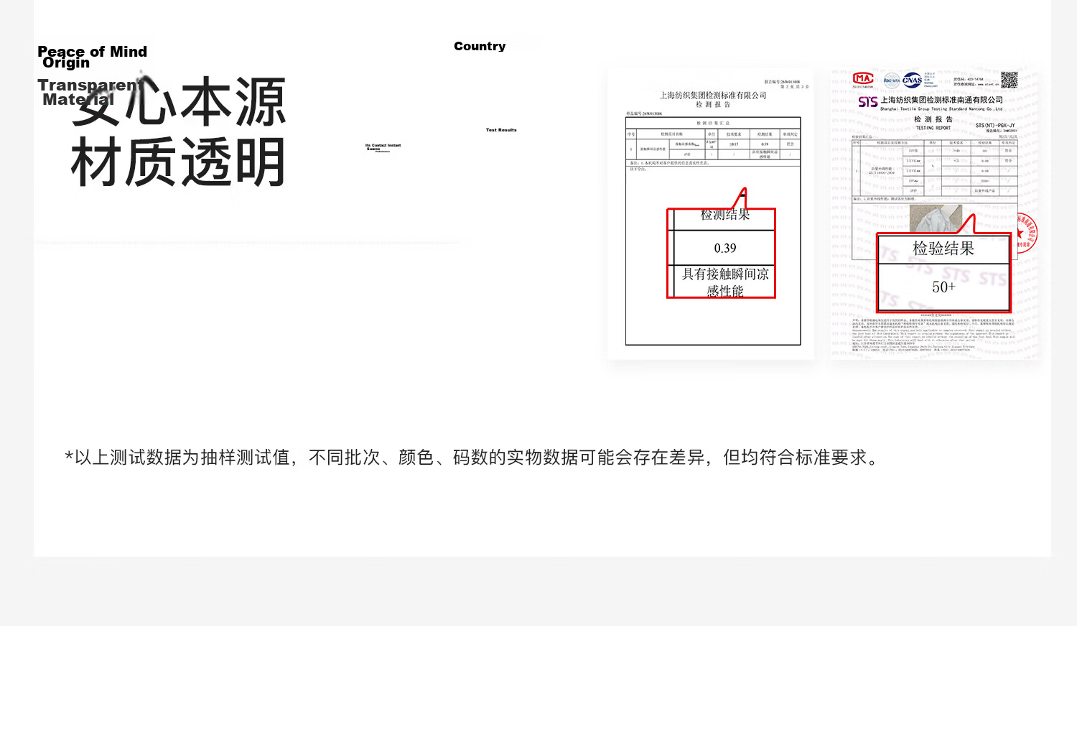Click the 'Peace of Mind Origin' text

pos(92,57)
